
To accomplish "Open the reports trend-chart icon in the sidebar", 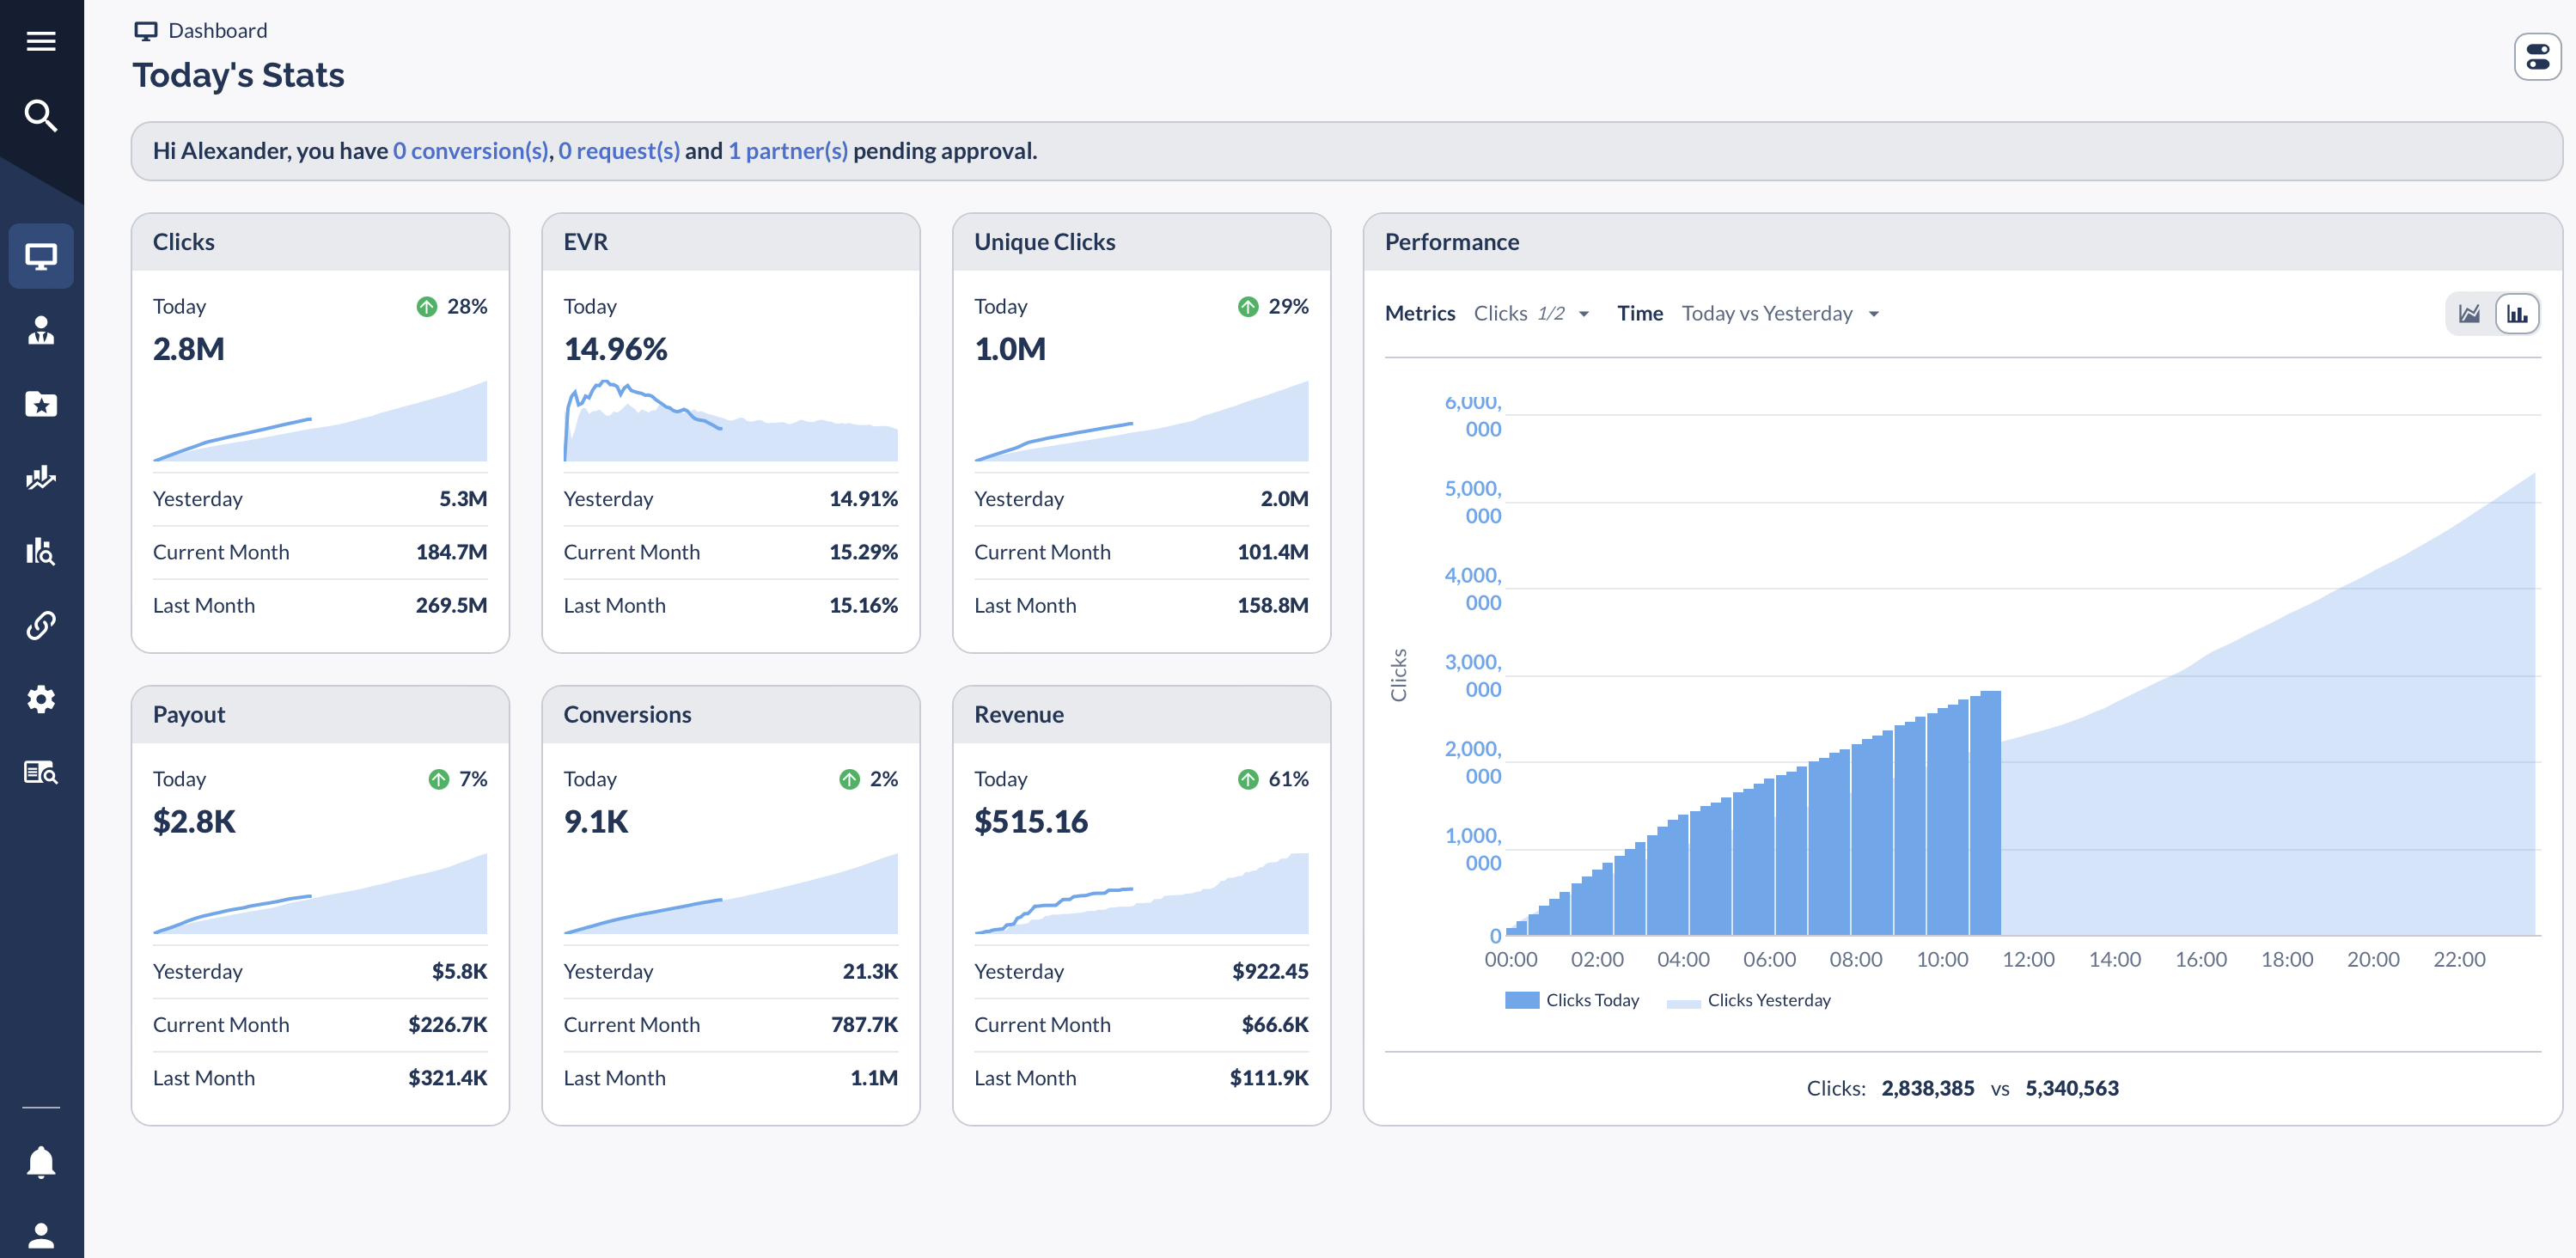I will click(x=41, y=478).
